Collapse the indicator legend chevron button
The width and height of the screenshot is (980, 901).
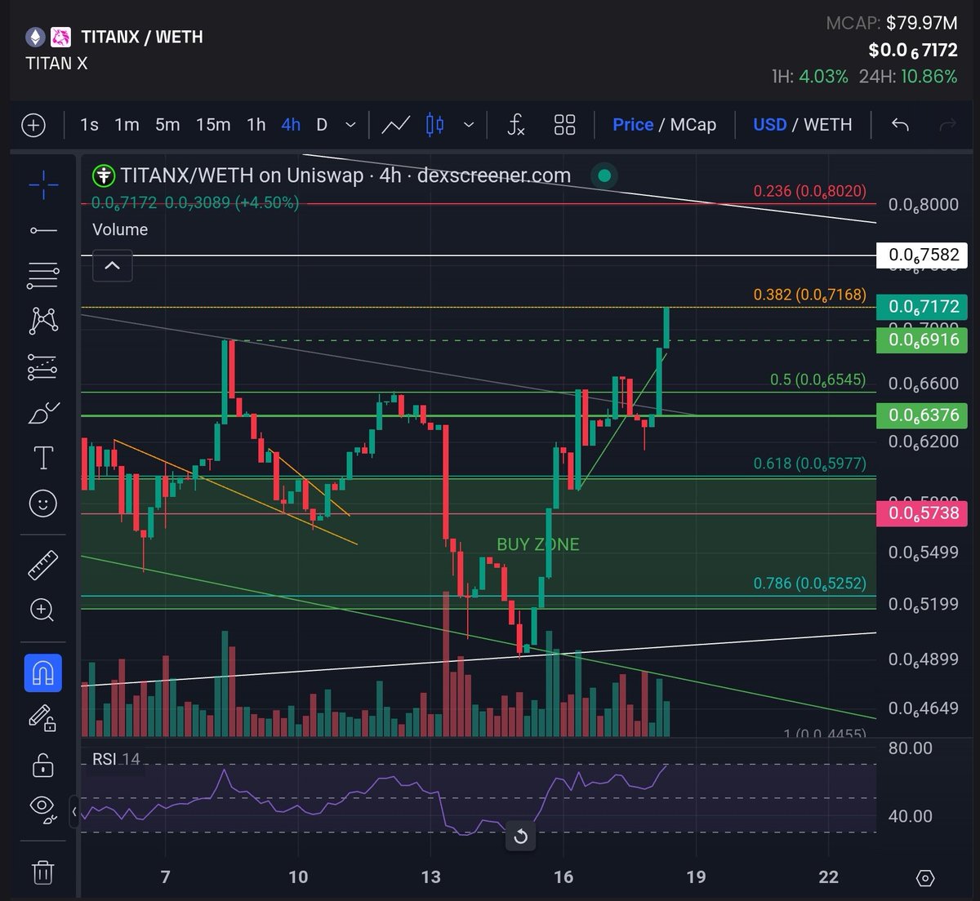pyautogui.click(x=113, y=265)
